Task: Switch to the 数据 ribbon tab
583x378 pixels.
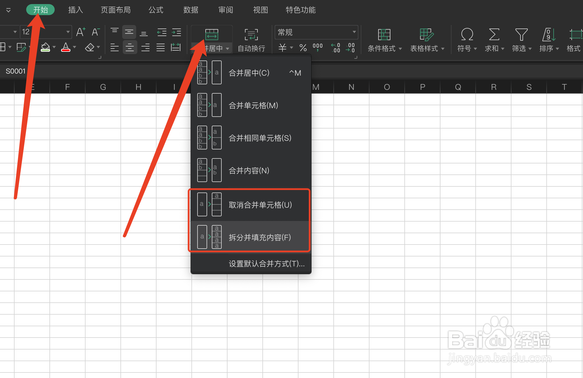Action: pyautogui.click(x=191, y=10)
